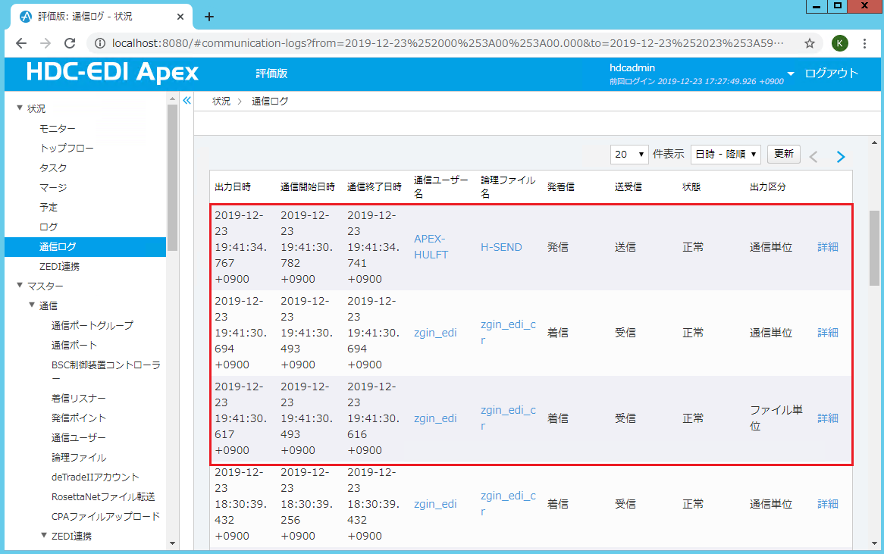Open zgin_edi user in 19:41:30.694 row
Image resolution: width=884 pixels, height=554 pixels.
click(x=435, y=333)
